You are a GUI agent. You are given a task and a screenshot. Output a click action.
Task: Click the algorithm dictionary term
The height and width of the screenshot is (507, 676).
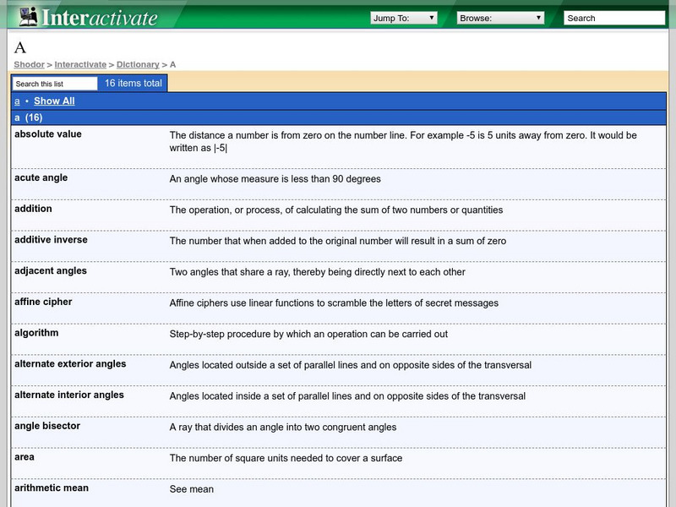click(36, 333)
